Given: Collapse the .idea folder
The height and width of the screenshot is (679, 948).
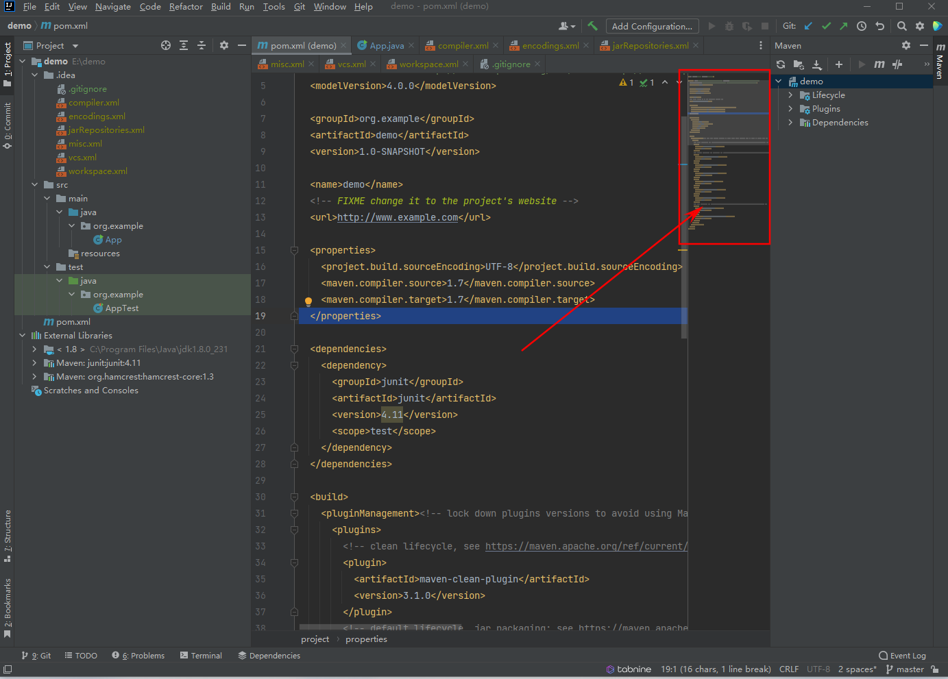Looking at the screenshot, I should (35, 75).
